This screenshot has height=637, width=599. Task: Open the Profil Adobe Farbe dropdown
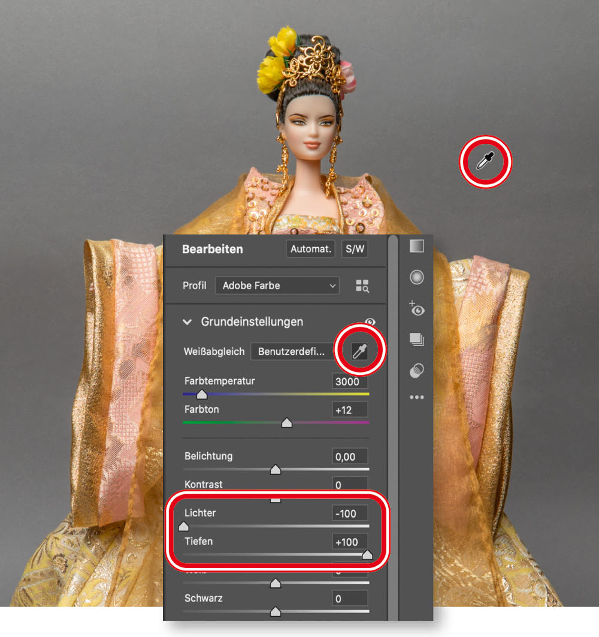[x=277, y=286]
